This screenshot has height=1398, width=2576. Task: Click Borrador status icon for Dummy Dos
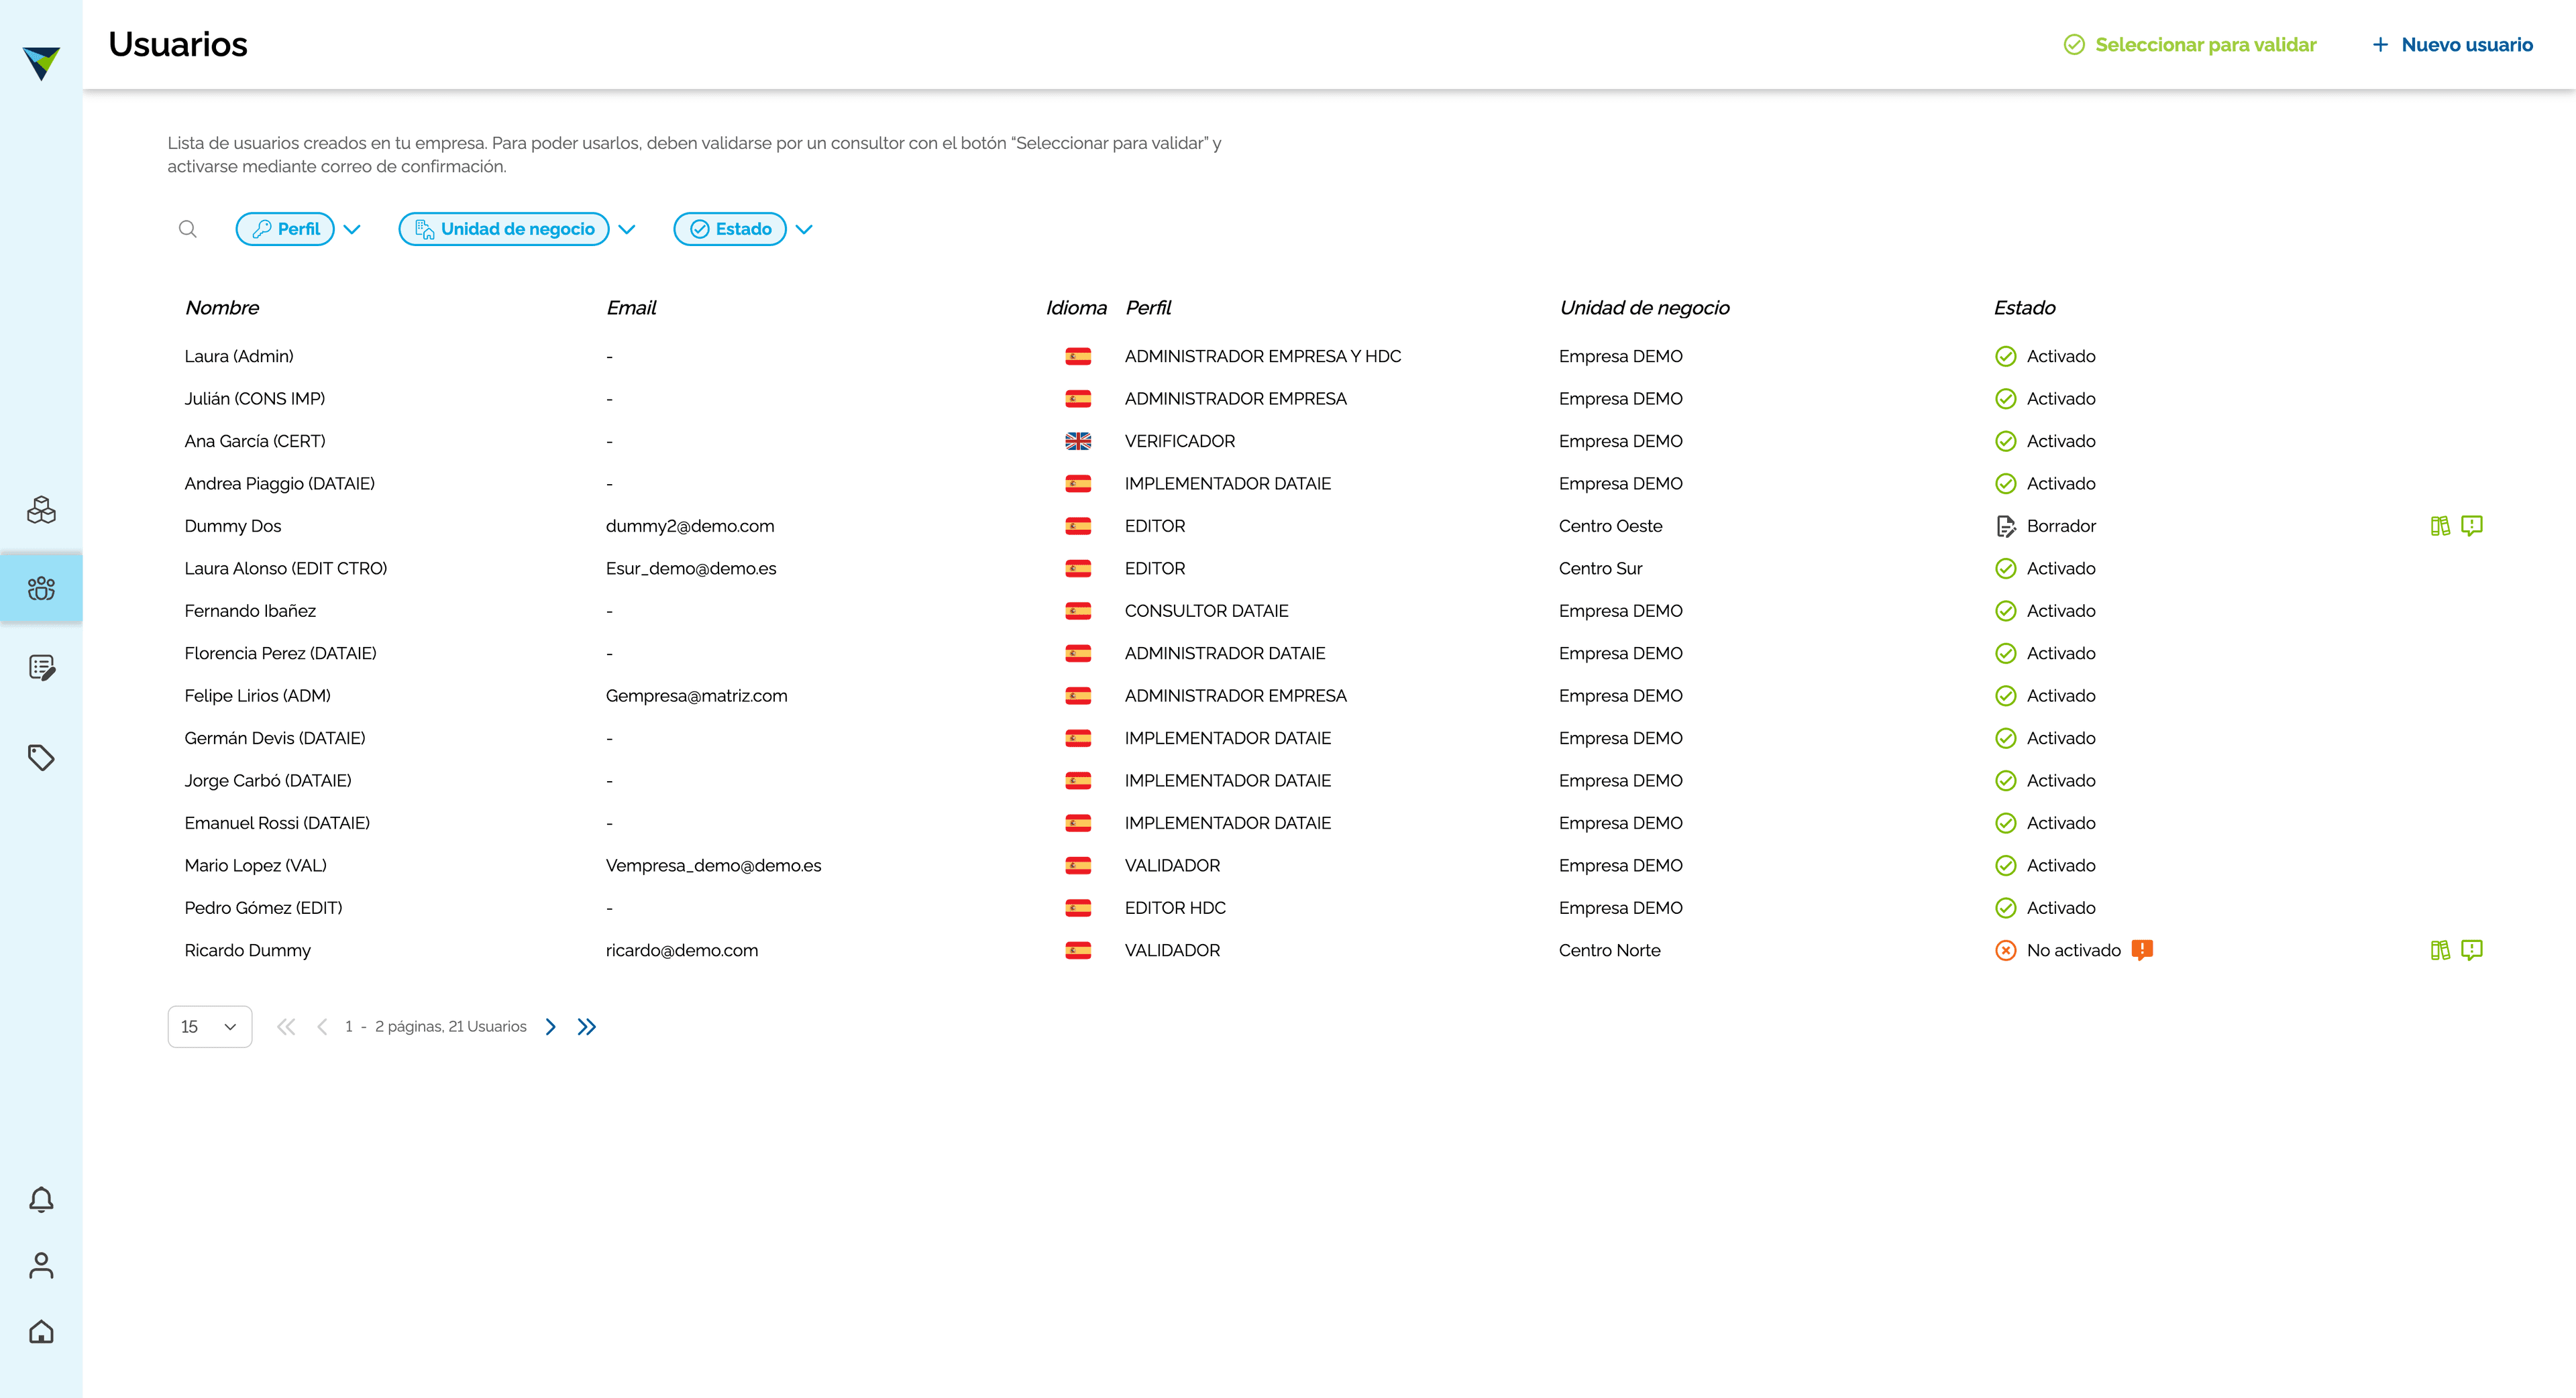(x=2006, y=526)
